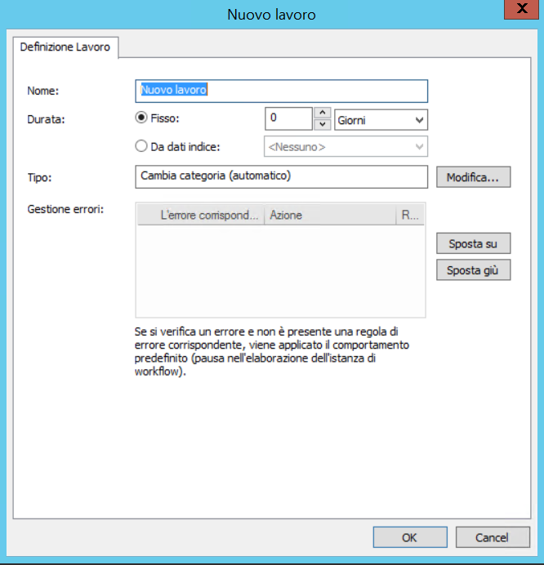
Task: Click the Tipo field showing Cambia categoria
Action: pos(280,176)
